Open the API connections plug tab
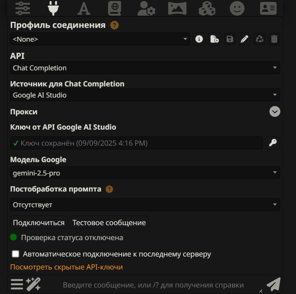This screenshot has width=296, height=294. [x=53, y=8]
